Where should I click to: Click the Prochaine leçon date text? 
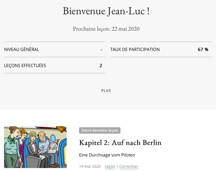[106, 29]
